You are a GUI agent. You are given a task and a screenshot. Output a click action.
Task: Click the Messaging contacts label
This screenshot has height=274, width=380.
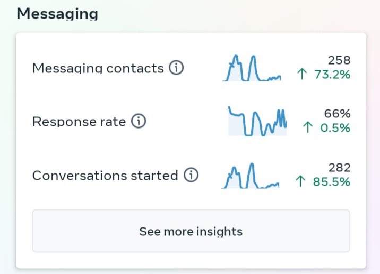pos(98,68)
